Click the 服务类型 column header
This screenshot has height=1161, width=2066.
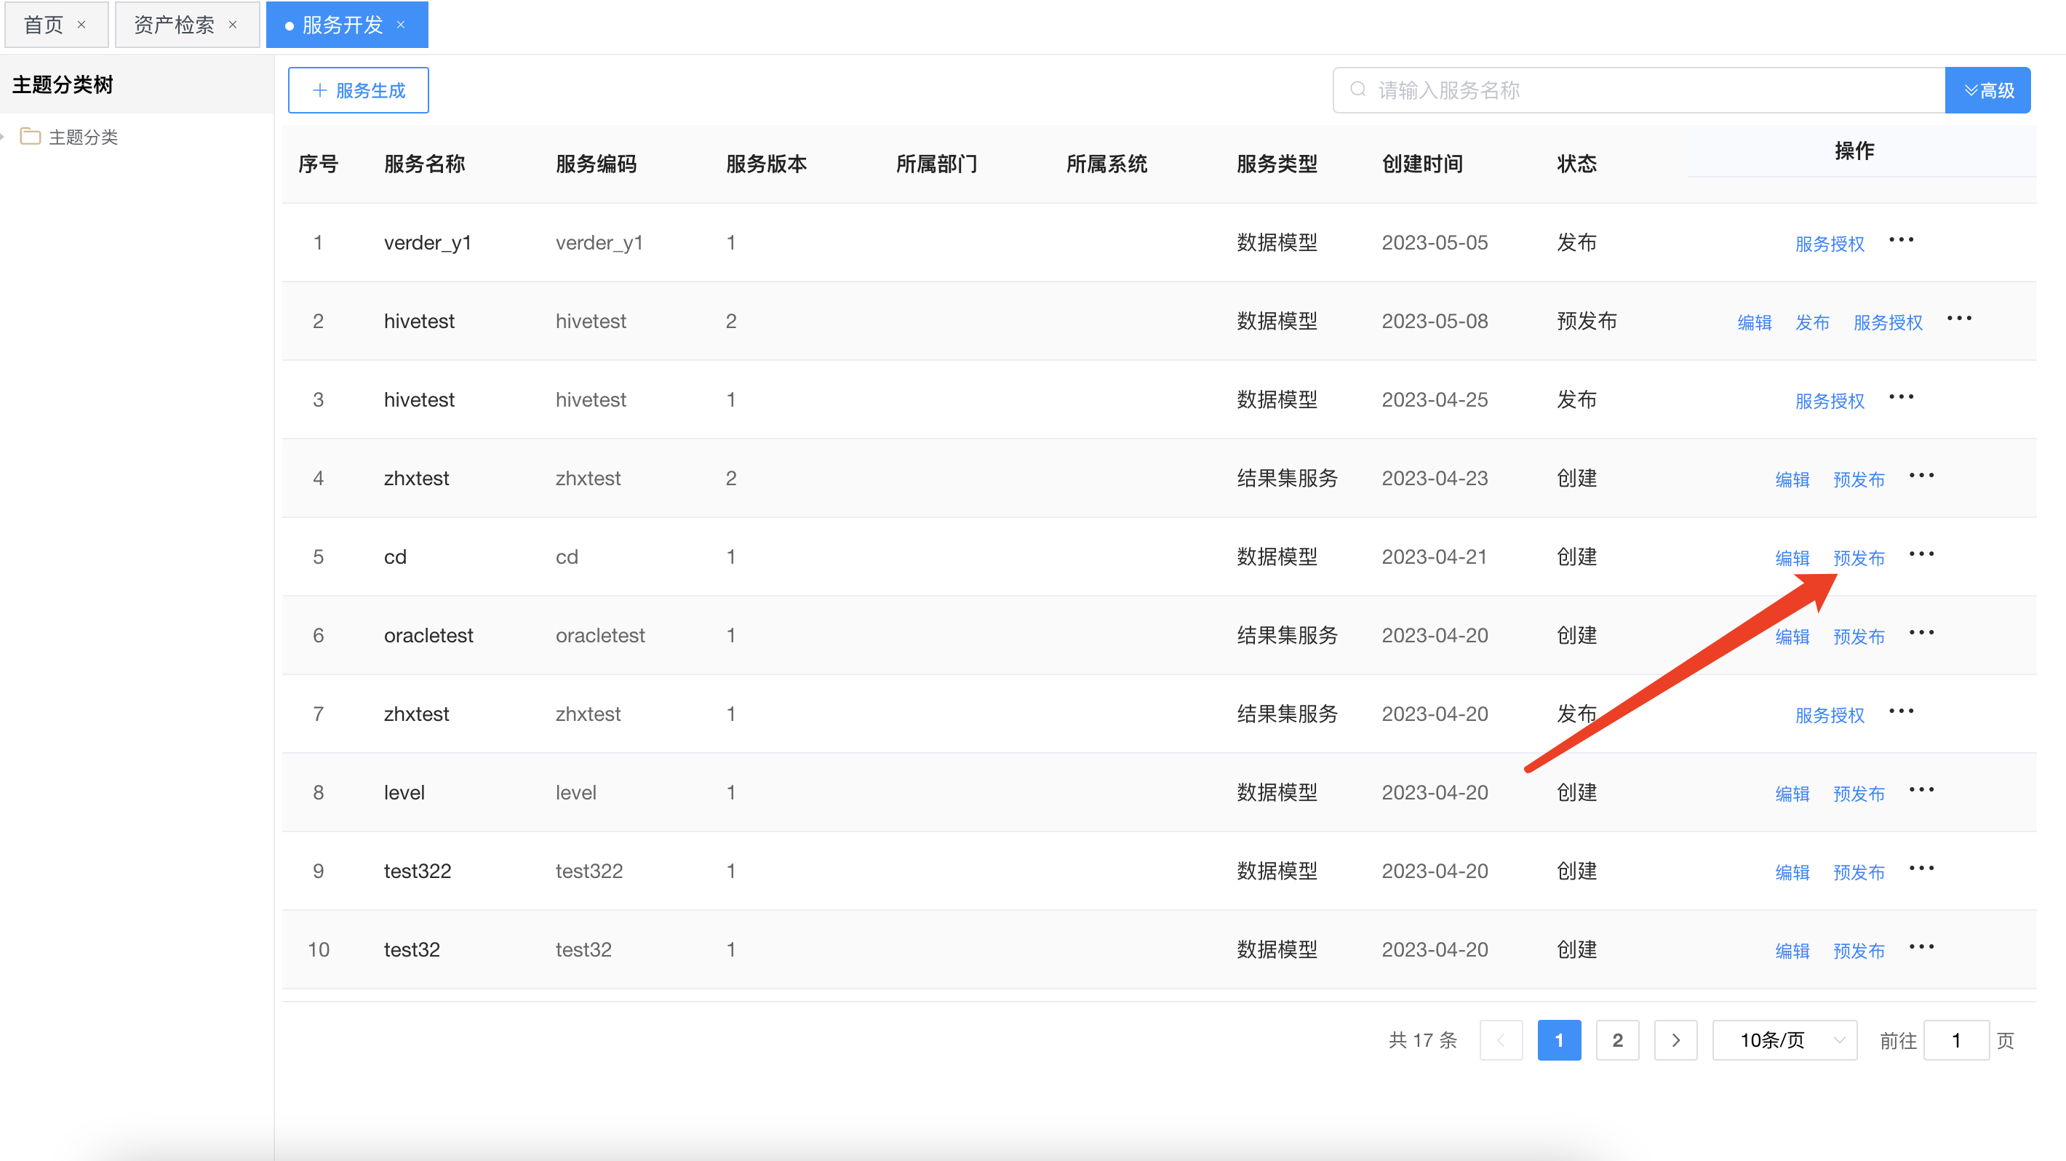pos(1277,164)
